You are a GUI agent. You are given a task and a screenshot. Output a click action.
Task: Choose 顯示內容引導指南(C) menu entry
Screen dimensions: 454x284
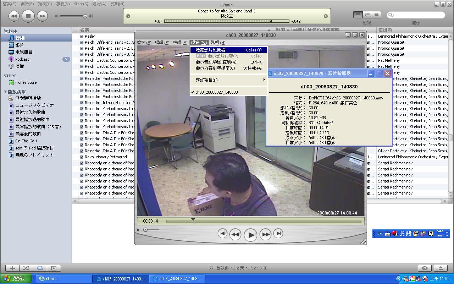[229, 68]
